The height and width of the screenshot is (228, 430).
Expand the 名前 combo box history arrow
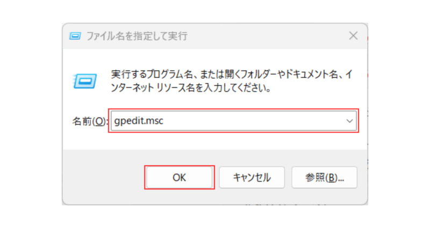click(x=349, y=121)
